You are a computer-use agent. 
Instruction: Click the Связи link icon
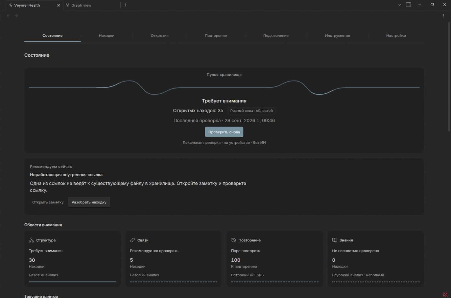click(x=133, y=240)
